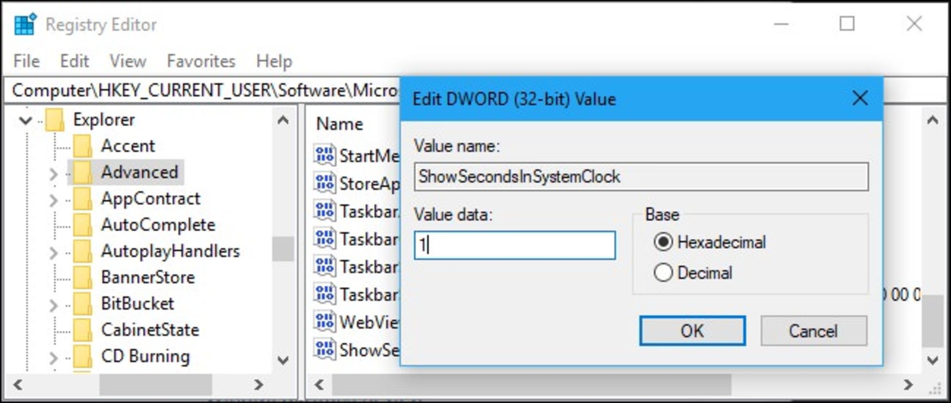The width and height of the screenshot is (951, 403).
Task: Open the Edit menu
Action: pyautogui.click(x=74, y=61)
